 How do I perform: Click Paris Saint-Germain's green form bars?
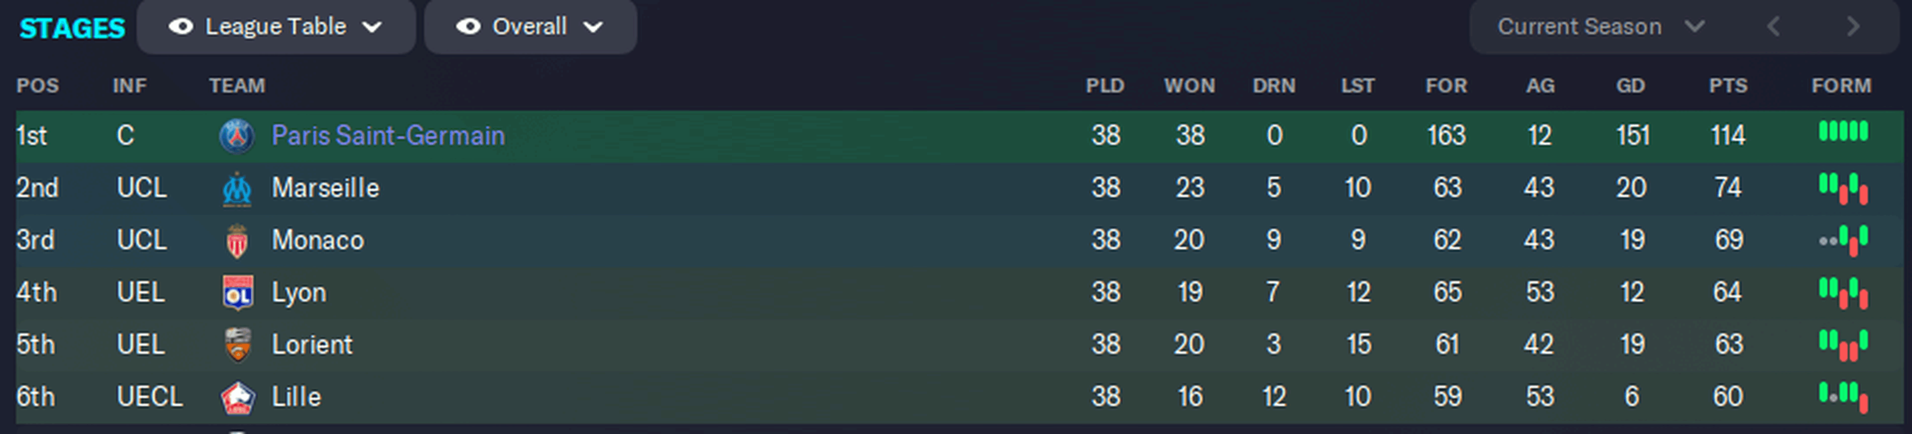pyautogui.click(x=1843, y=131)
